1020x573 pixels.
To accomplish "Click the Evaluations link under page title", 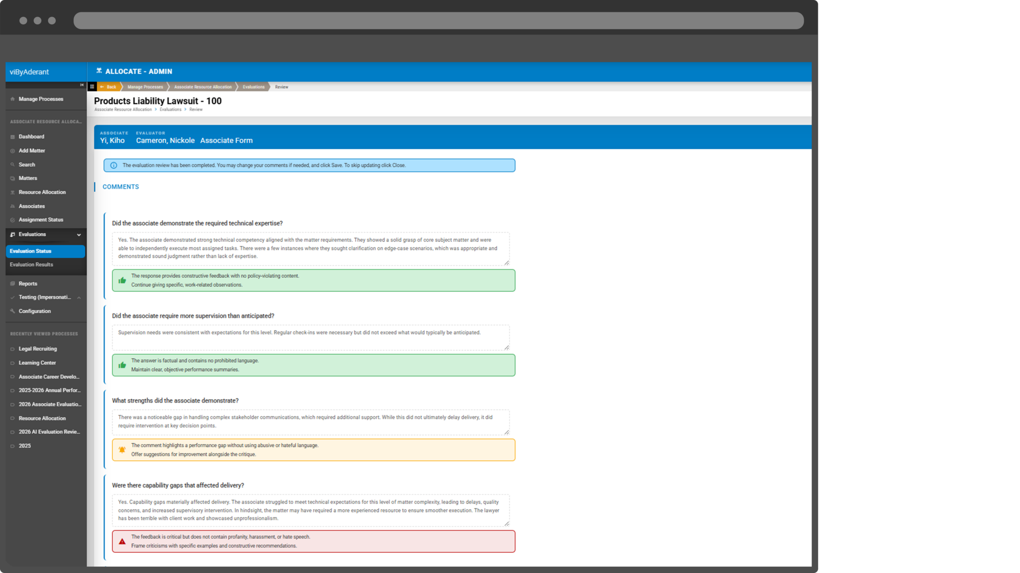I will [170, 109].
